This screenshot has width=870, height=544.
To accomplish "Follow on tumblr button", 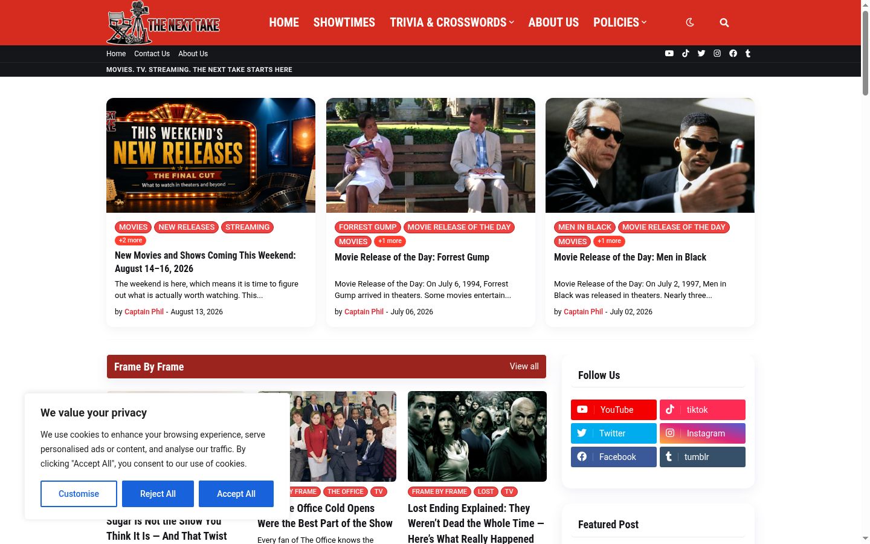I will tap(703, 457).
